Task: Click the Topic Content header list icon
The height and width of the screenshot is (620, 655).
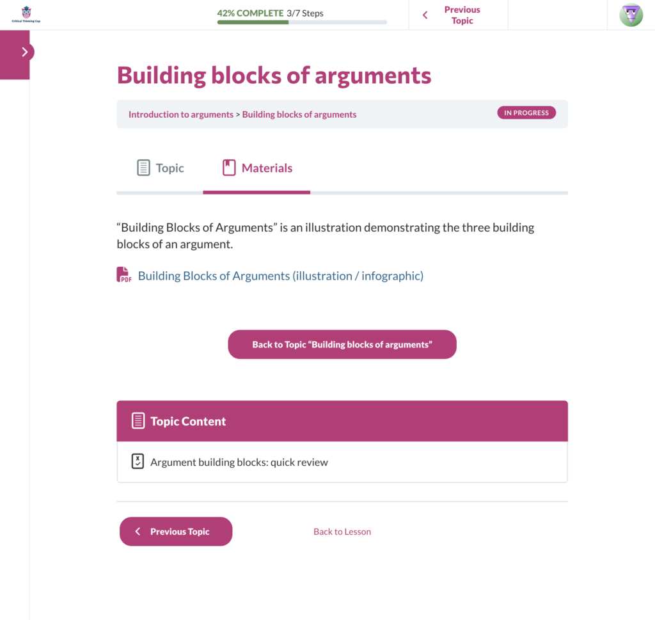Action: coord(138,421)
